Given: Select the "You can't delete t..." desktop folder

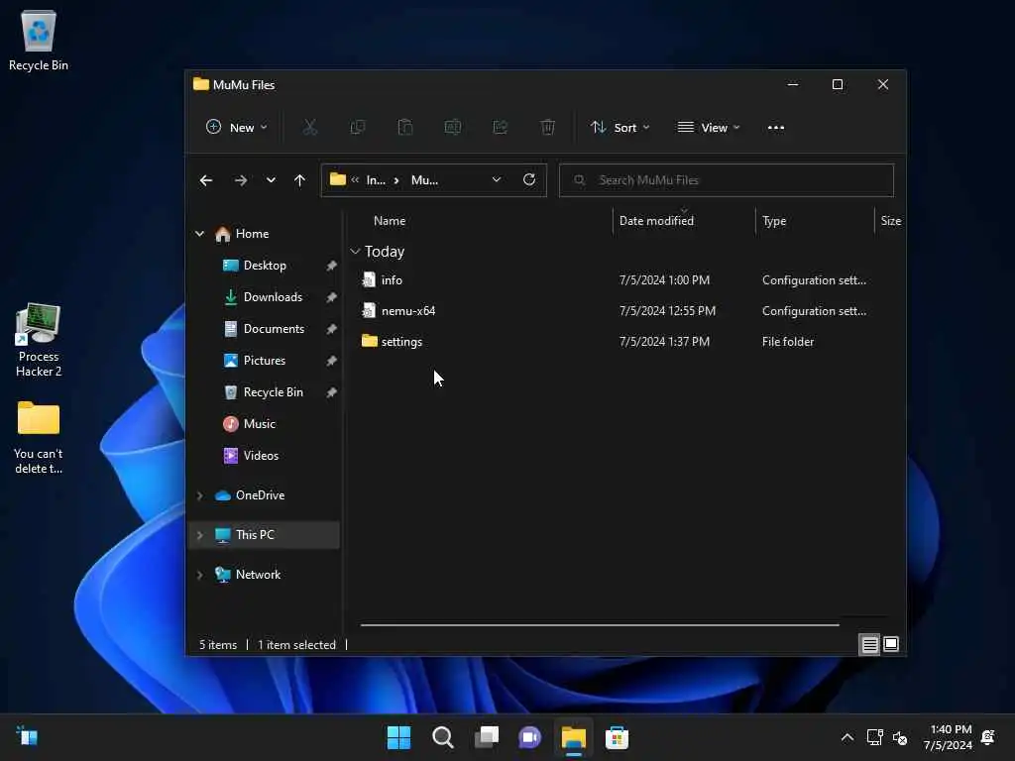Looking at the screenshot, I should point(39,437).
